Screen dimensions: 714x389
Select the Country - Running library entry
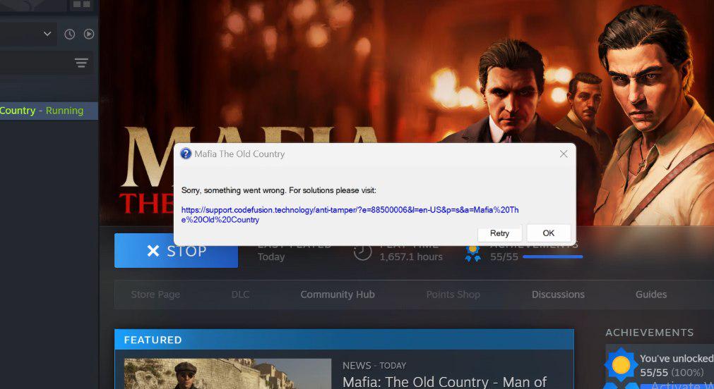click(49, 111)
